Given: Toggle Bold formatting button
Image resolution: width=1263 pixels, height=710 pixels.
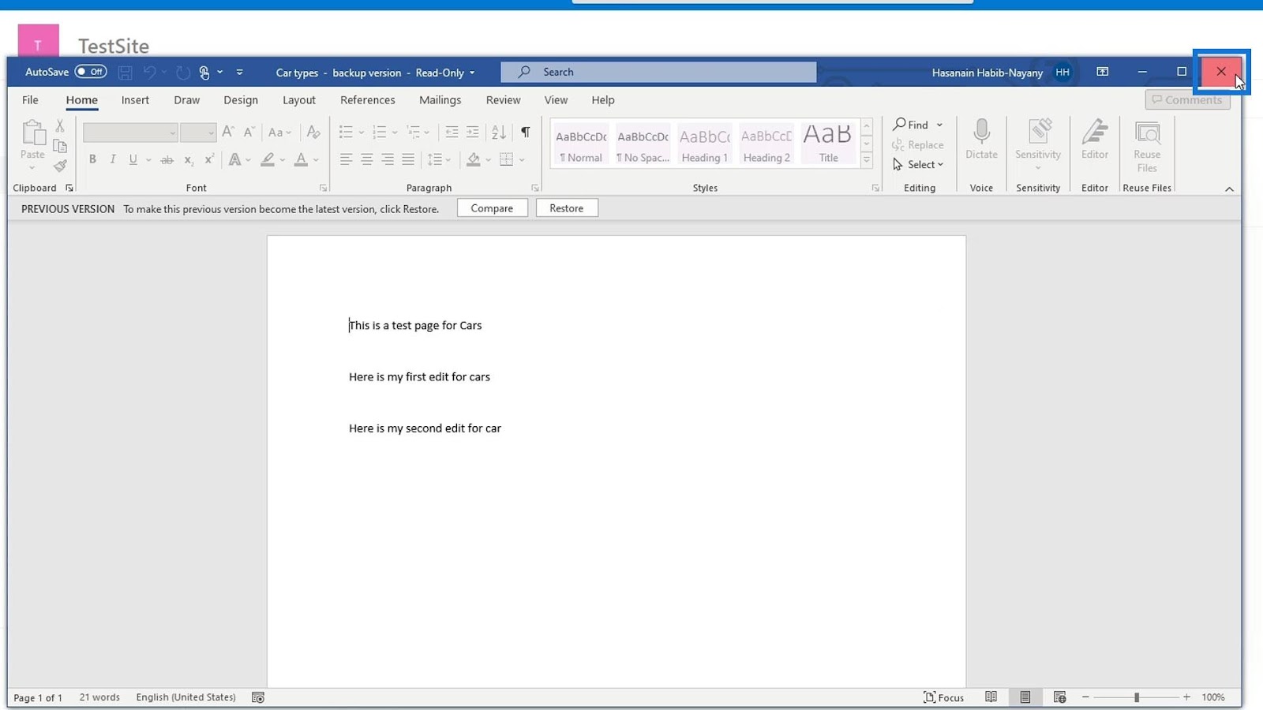Looking at the screenshot, I should [x=92, y=159].
